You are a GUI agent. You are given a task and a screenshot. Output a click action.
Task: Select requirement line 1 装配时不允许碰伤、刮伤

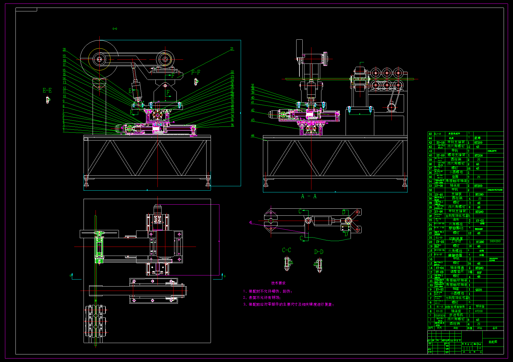click(x=268, y=291)
